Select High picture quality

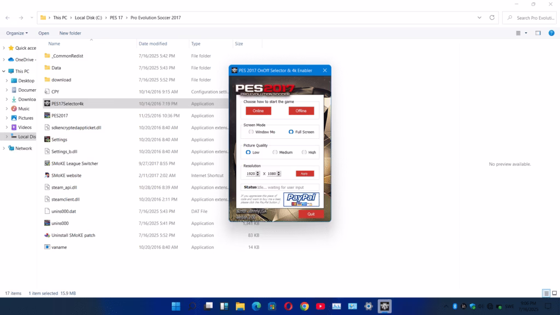(304, 152)
